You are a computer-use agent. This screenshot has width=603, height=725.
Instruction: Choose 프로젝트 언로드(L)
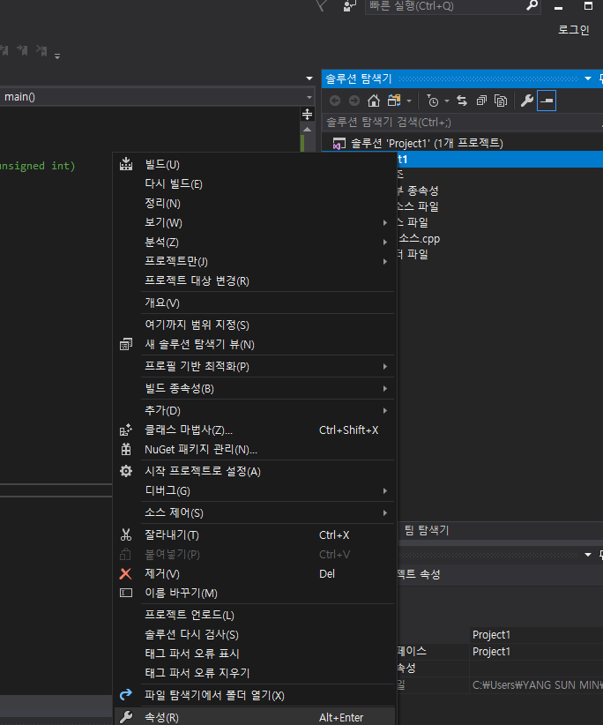[x=190, y=615]
